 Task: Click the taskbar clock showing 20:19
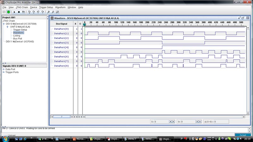click(247, 139)
